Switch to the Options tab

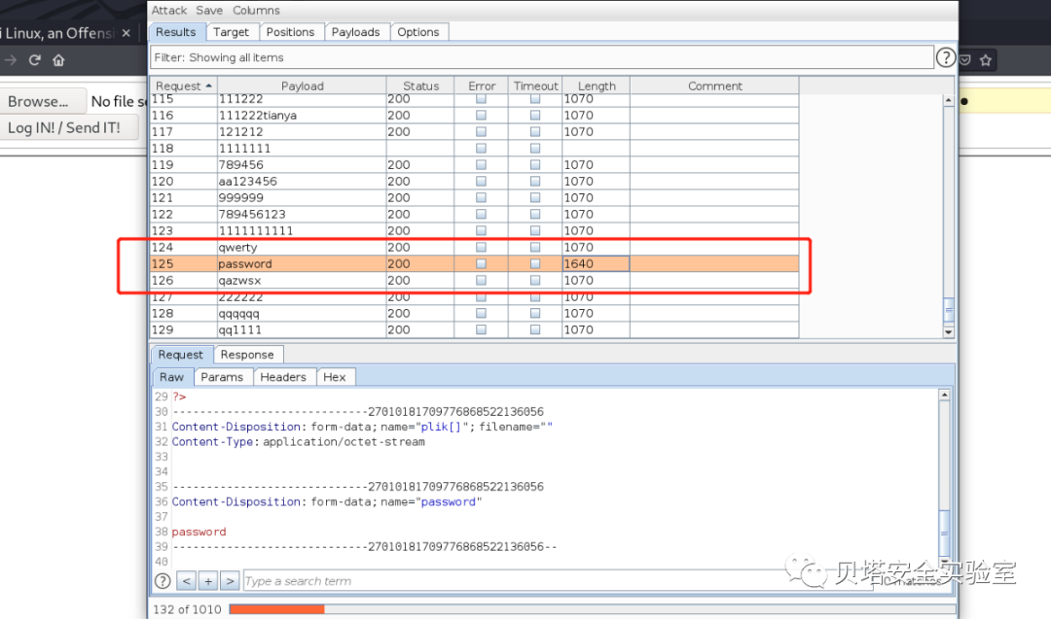tap(418, 32)
